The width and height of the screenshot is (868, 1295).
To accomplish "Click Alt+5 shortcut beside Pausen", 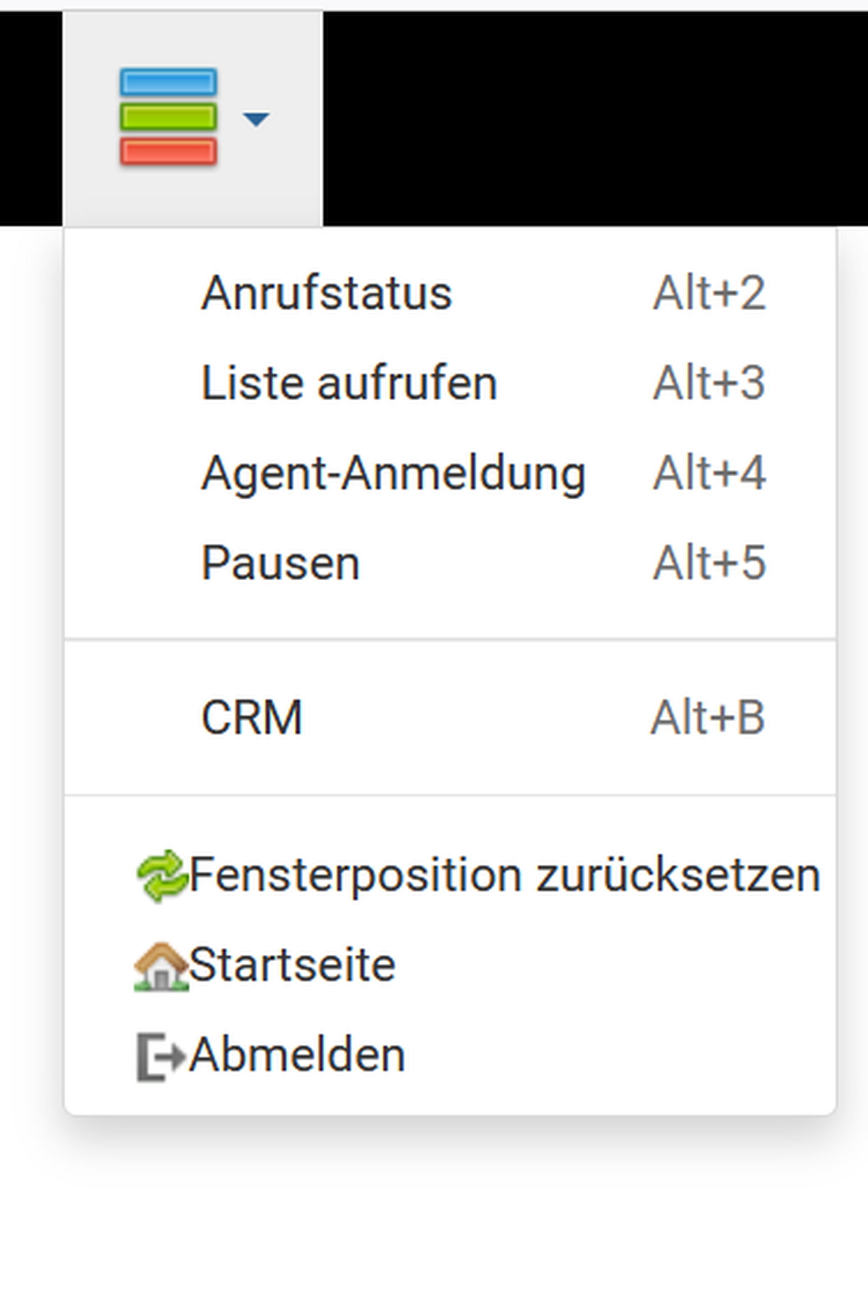I will (709, 563).
